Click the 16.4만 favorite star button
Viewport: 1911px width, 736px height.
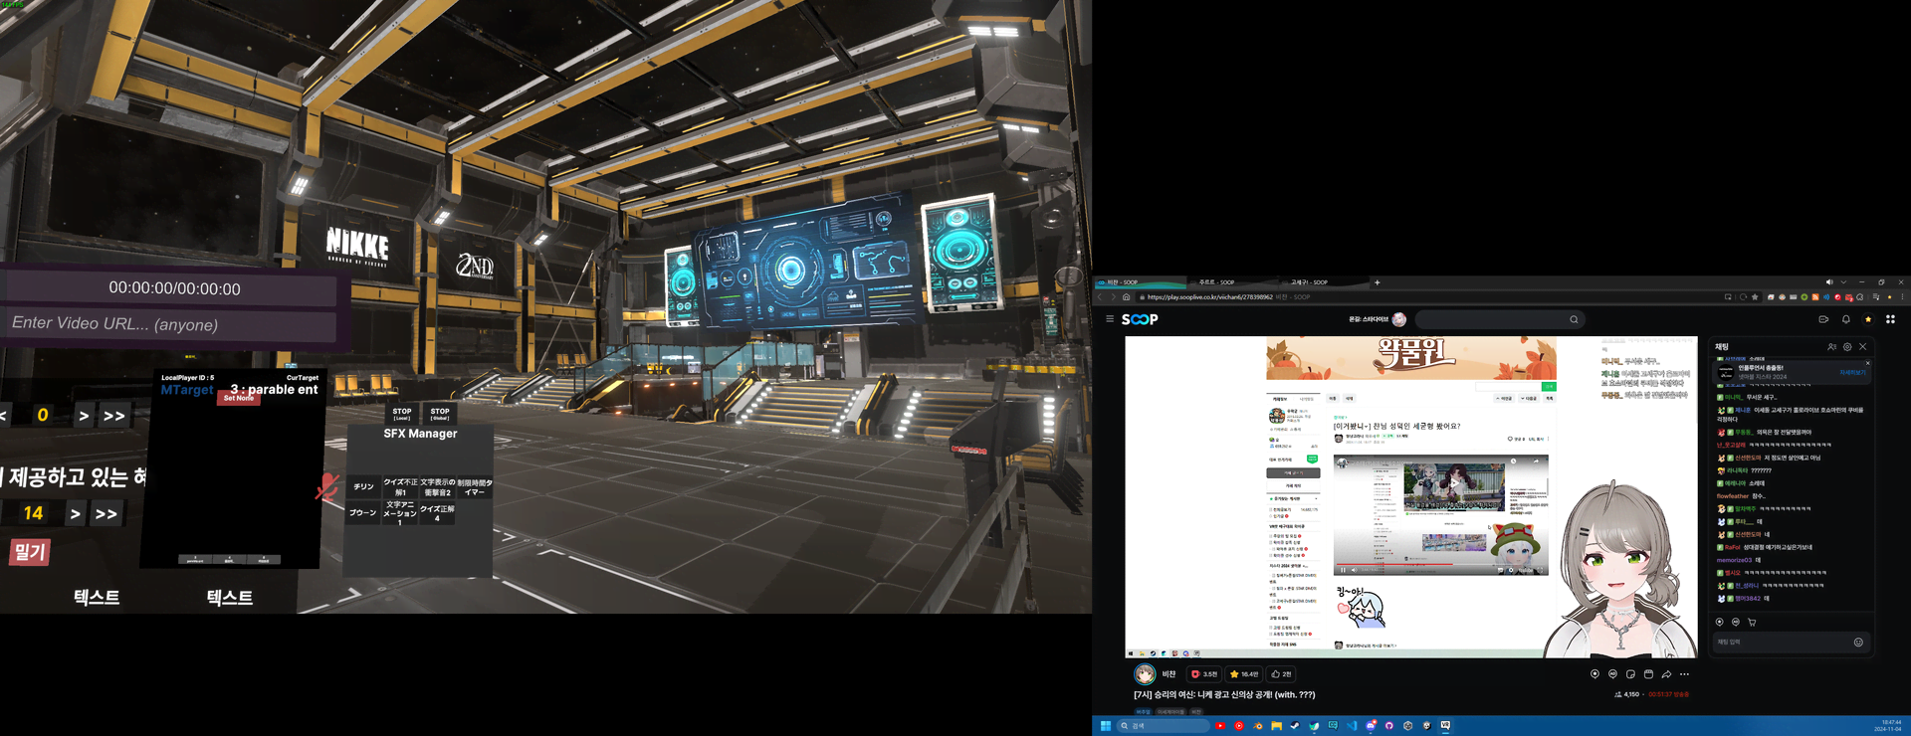1244,674
